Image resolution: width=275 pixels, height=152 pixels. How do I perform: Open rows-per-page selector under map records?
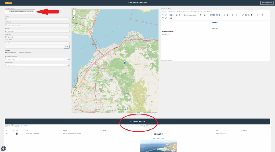pos(12,125)
